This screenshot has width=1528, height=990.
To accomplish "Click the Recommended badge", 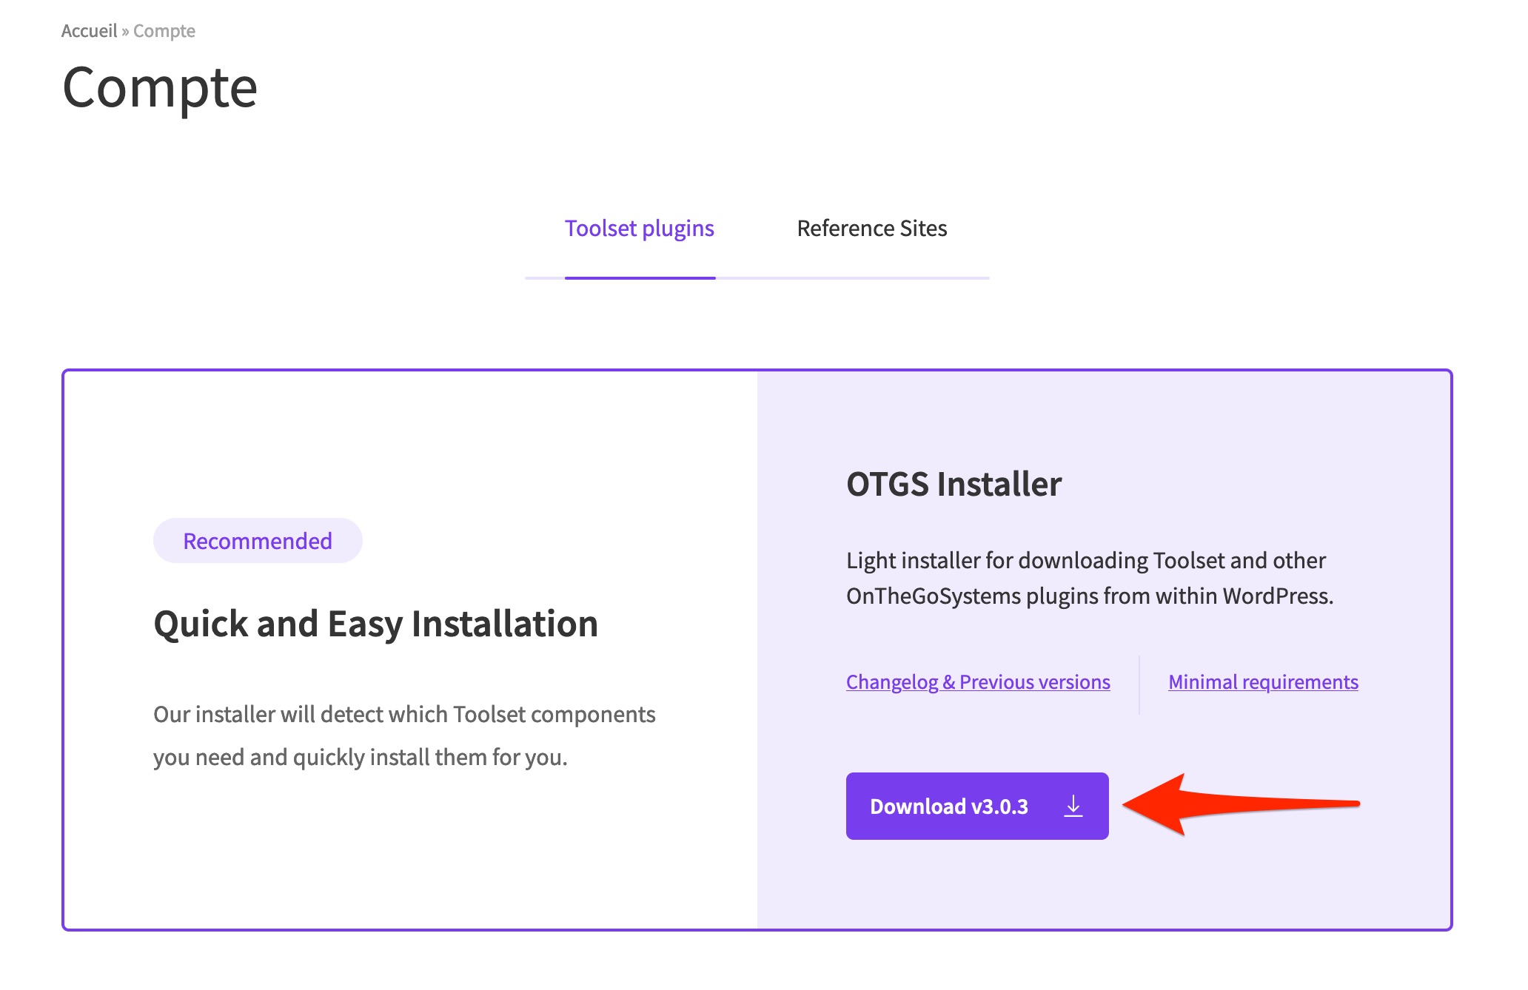I will [258, 541].
